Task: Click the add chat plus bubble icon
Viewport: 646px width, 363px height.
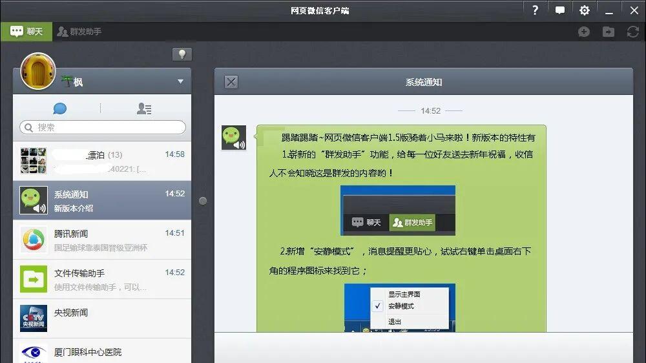Action: pos(584,32)
